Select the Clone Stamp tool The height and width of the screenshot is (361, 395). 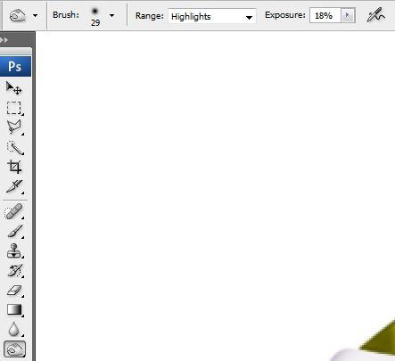tap(14, 251)
